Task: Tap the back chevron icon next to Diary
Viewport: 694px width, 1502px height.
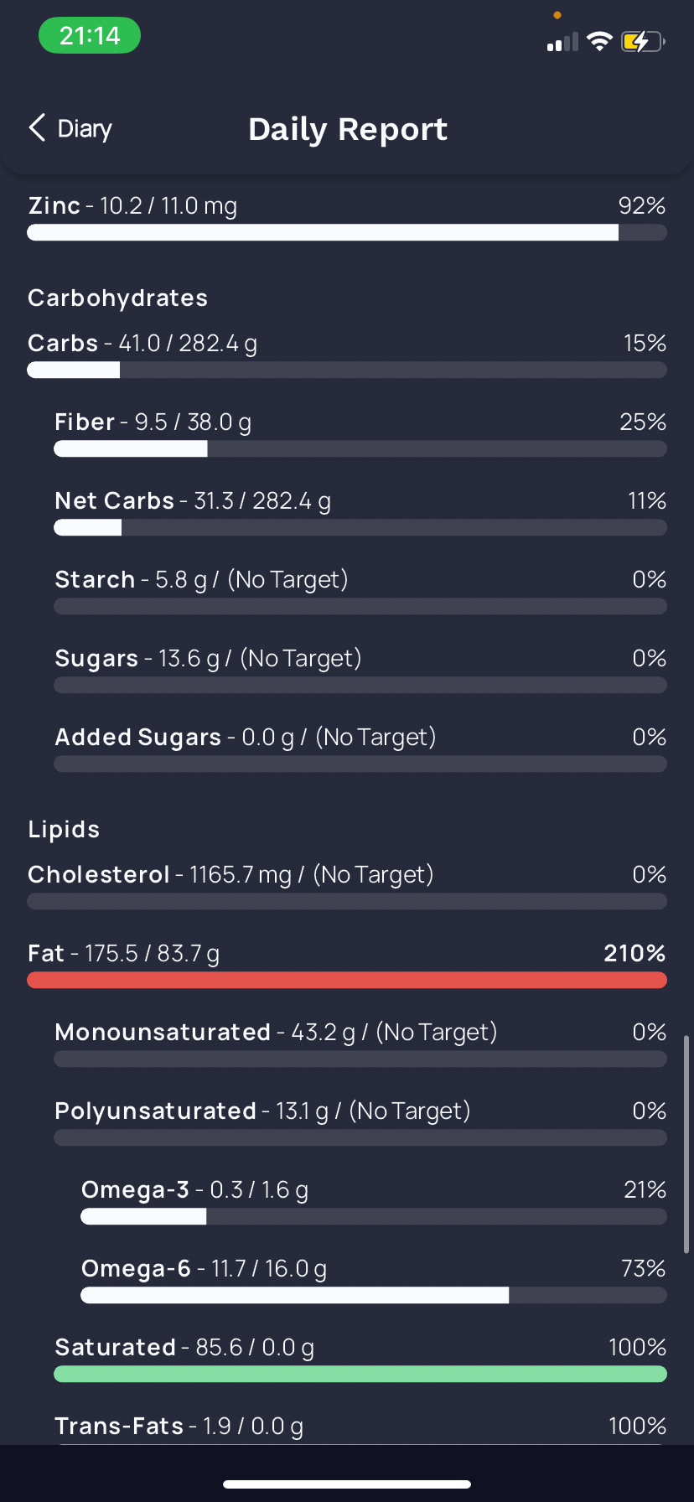Action: 37,128
